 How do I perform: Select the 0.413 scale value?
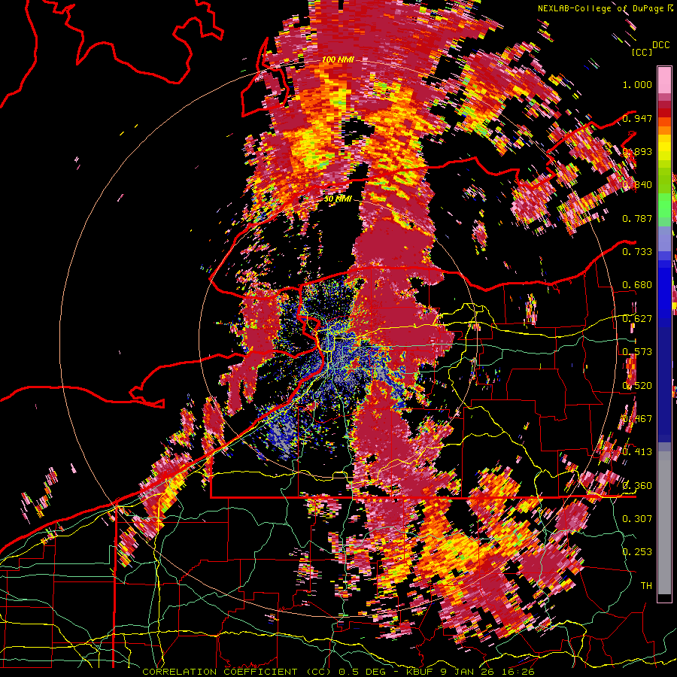637,452
